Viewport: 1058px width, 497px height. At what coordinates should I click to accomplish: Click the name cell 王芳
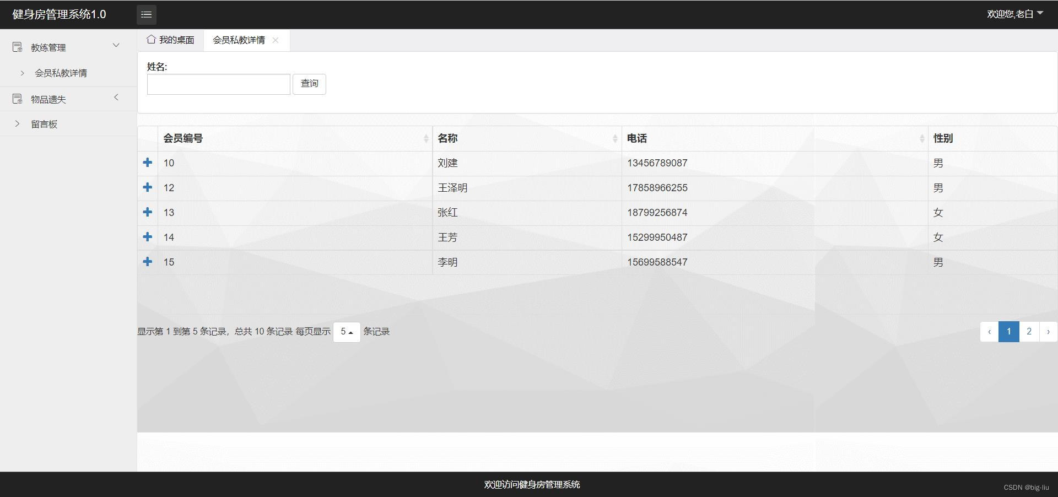[527, 237]
